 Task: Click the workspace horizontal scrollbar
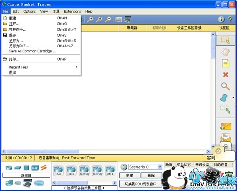click(x=107, y=151)
